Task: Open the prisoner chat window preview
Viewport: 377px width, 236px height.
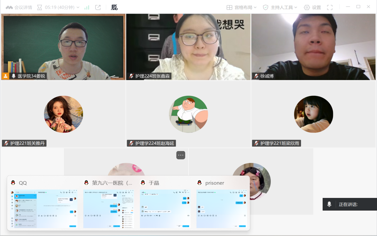Action: pyautogui.click(x=222, y=209)
